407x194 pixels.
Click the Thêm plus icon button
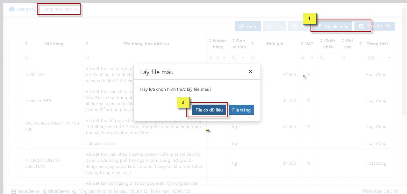click(241, 26)
